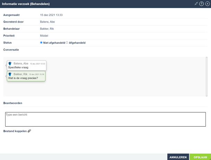The image size is (211, 160).
Task: Select the Niet afgehandeld radio button
Action: click(x=41, y=43)
